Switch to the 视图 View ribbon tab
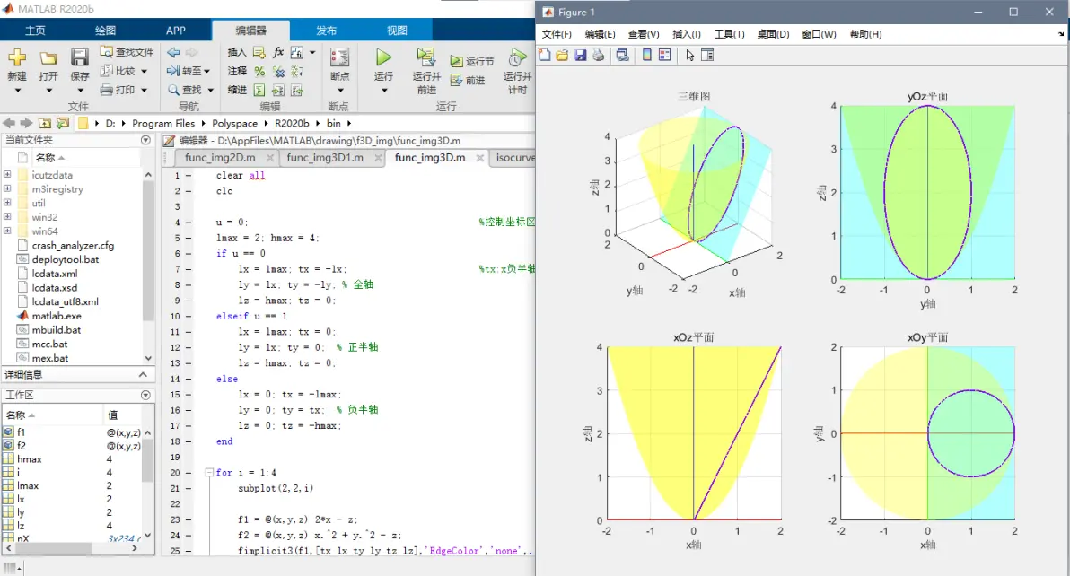 [397, 31]
